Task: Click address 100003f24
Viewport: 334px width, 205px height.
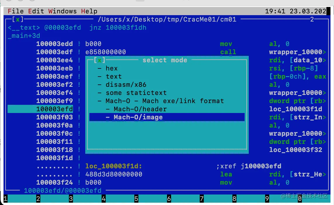Action: pyautogui.click(x=55, y=183)
